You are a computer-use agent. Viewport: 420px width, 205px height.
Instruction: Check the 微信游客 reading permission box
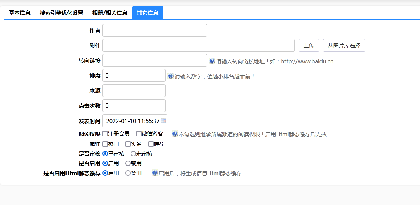[x=139, y=133]
